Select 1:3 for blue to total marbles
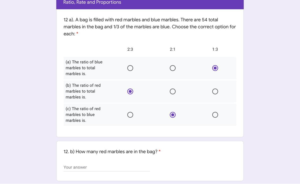This screenshot has width=300, height=184. click(215, 68)
